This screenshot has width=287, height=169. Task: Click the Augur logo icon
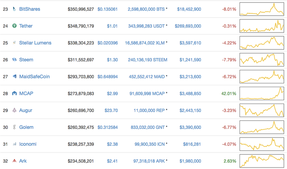tap(14, 110)
